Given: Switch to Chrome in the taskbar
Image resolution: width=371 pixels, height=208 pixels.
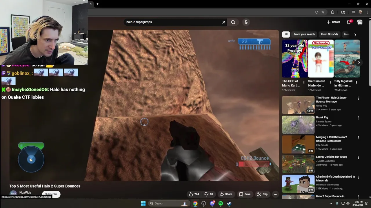Looking at the screenshot, I should (x=195, y=203).
